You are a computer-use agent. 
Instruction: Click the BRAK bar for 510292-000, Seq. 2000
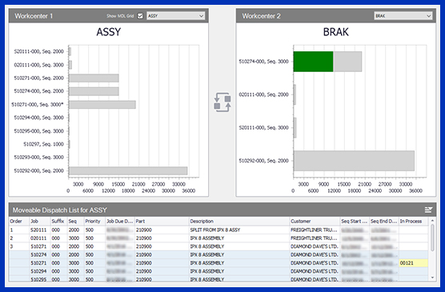point(354,161)
